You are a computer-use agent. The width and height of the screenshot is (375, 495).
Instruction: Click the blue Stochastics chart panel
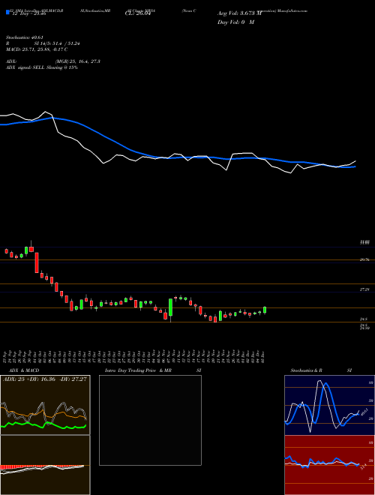click(x=329, y=405)
